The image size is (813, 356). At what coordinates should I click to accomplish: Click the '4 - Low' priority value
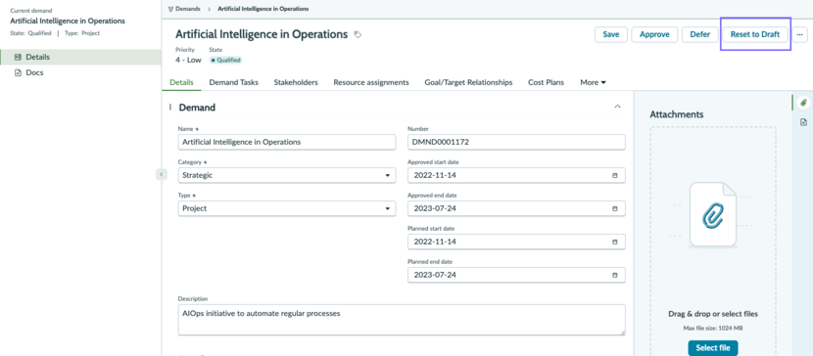click(188, 60)
